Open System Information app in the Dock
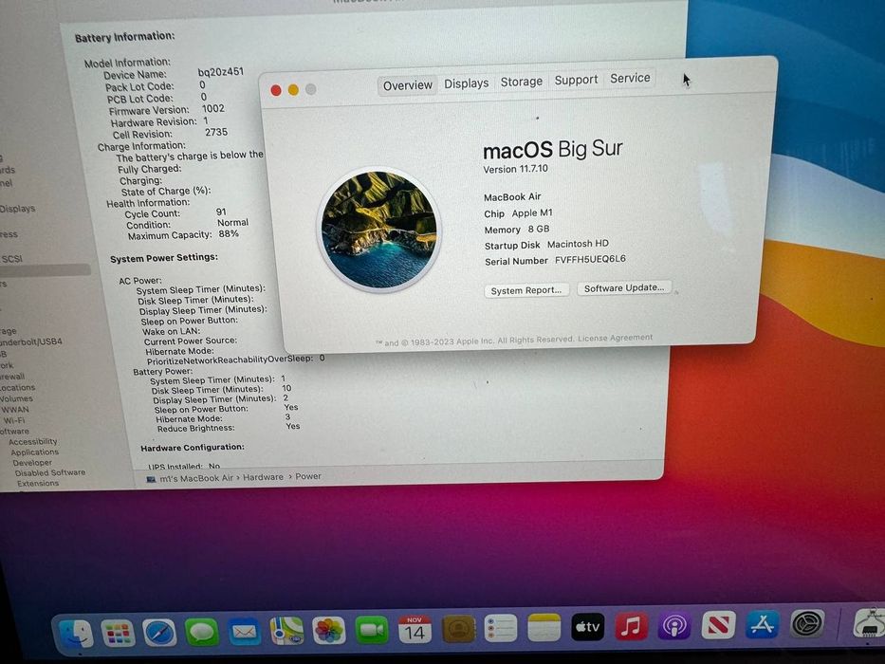The height and width of the screenshot is (664, 885). pyautogui.click(x=870, y=625)
